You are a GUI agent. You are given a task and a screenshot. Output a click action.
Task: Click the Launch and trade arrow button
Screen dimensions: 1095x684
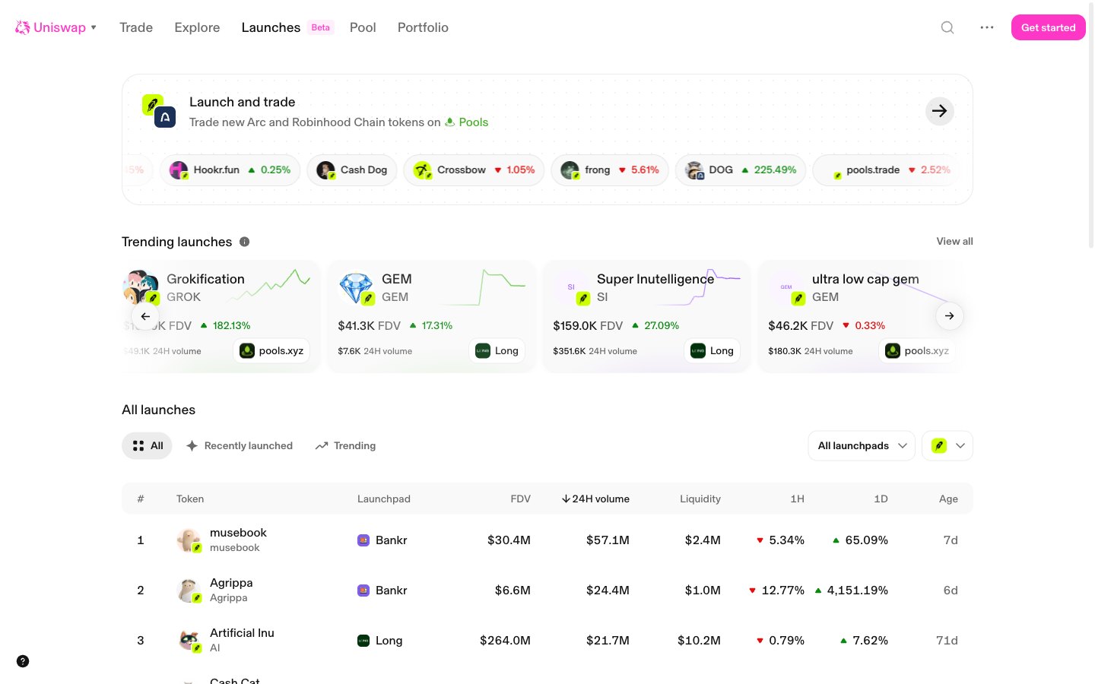point(940,111)
